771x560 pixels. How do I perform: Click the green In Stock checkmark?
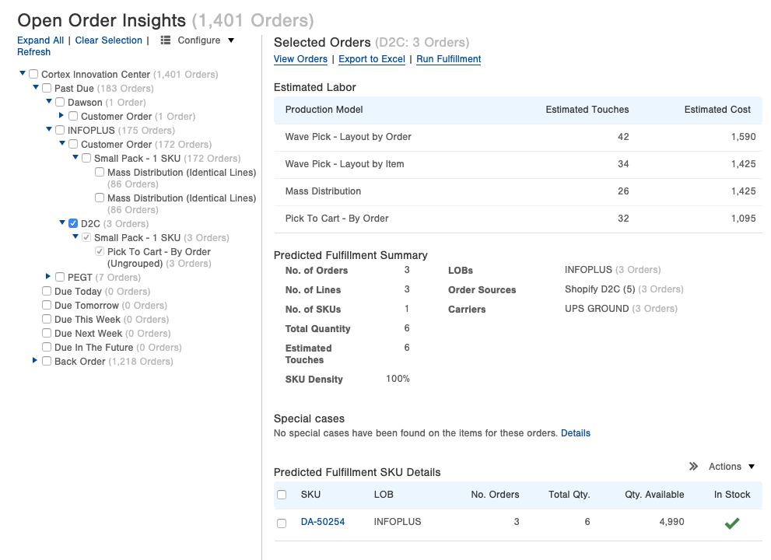point(731,523)
